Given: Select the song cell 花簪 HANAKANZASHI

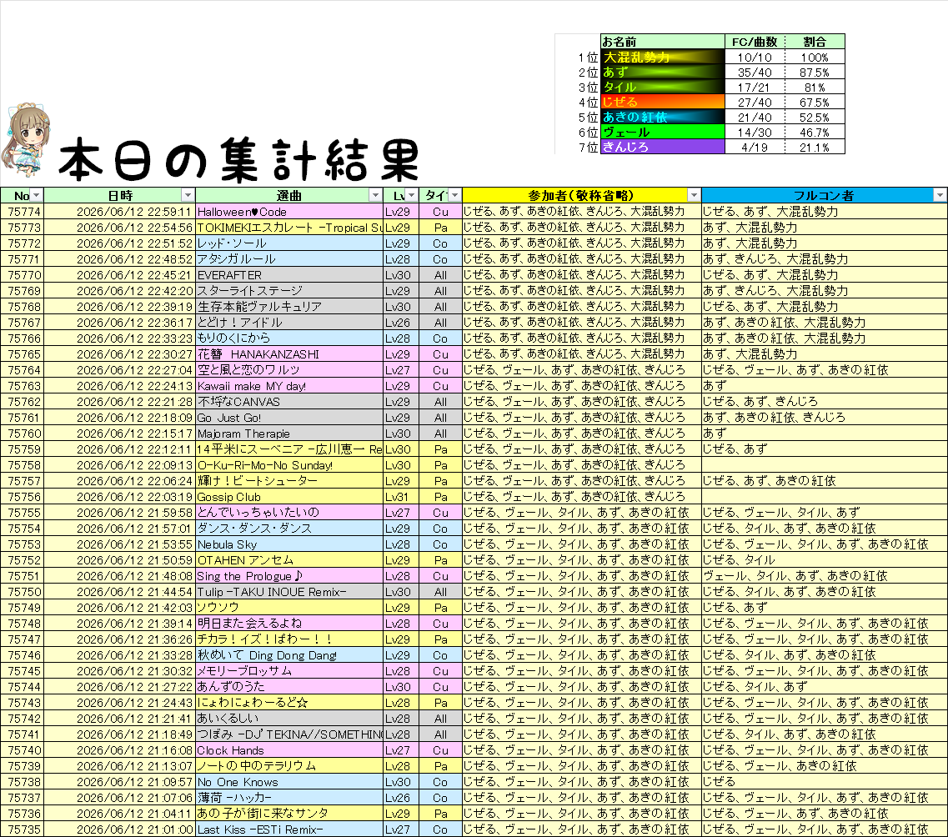Looking at the screenshot, I should (289, 354).
